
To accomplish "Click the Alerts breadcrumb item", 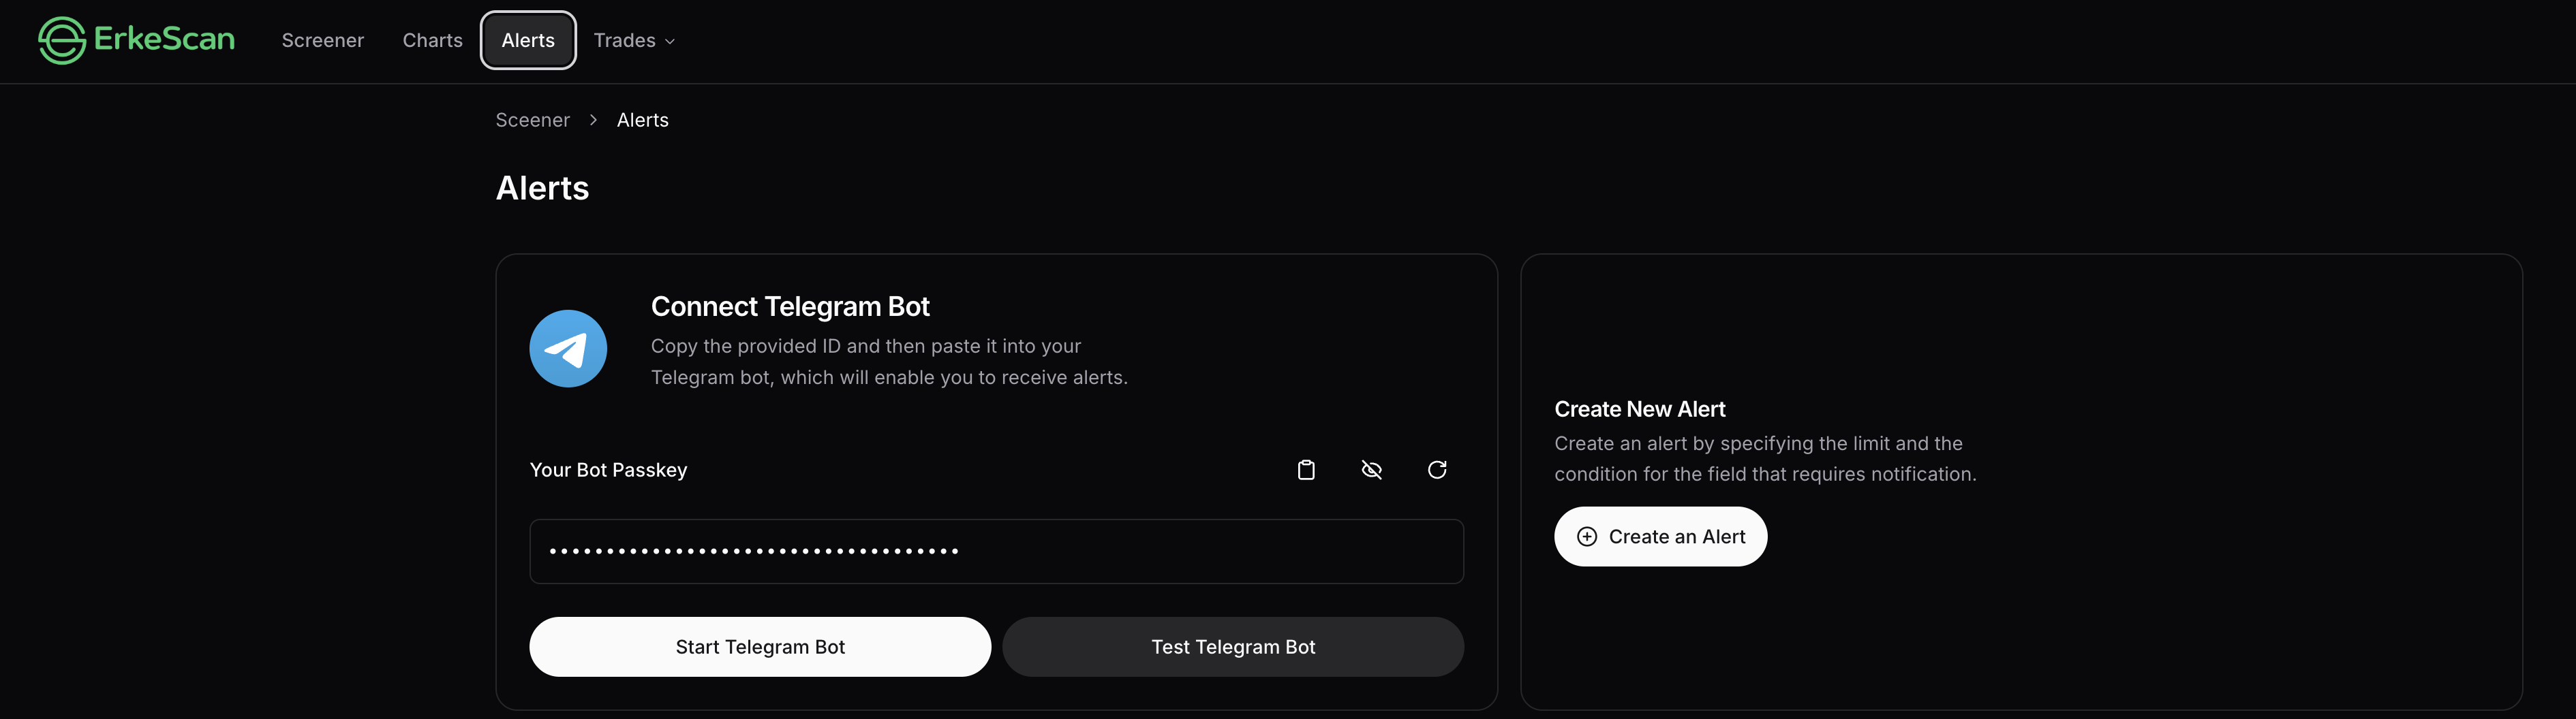I will click(642, 120).
